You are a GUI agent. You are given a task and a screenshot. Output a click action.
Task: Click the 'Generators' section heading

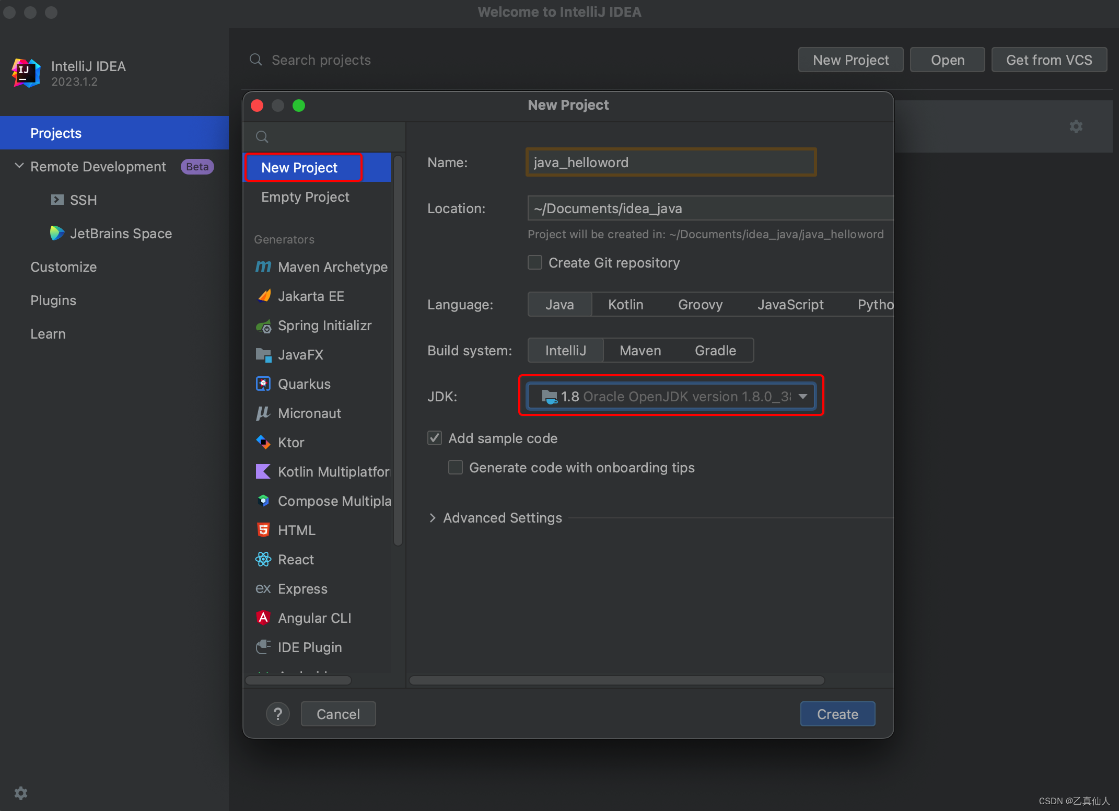click(x=284, y=239)
